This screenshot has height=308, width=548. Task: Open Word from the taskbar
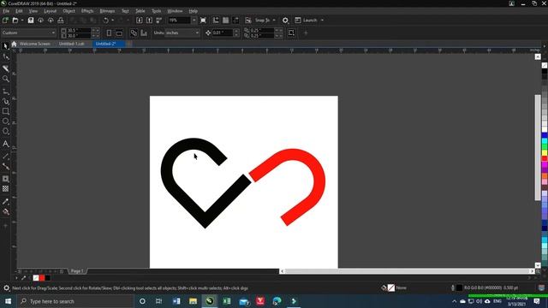pos(176,301)
